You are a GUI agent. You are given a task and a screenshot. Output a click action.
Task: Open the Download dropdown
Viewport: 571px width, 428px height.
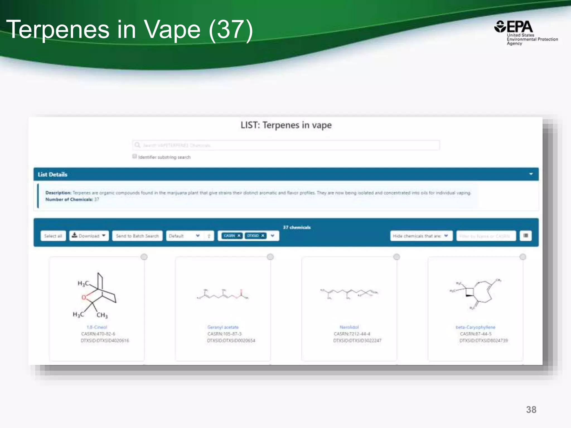[x=89, y=236]
